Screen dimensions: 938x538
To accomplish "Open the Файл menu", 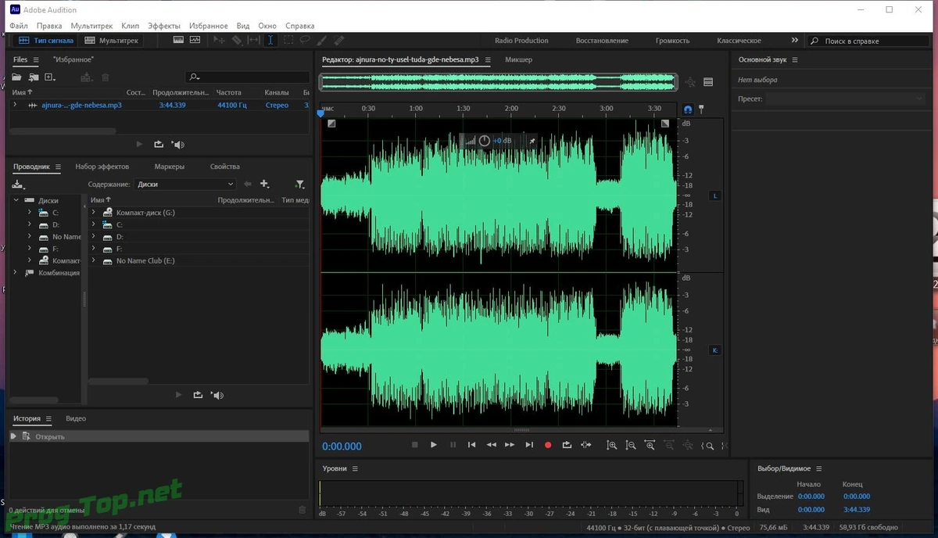I will coord(19,26).
